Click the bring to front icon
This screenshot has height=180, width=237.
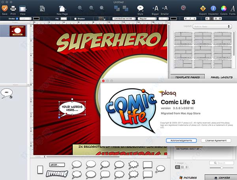coord(117,8)
